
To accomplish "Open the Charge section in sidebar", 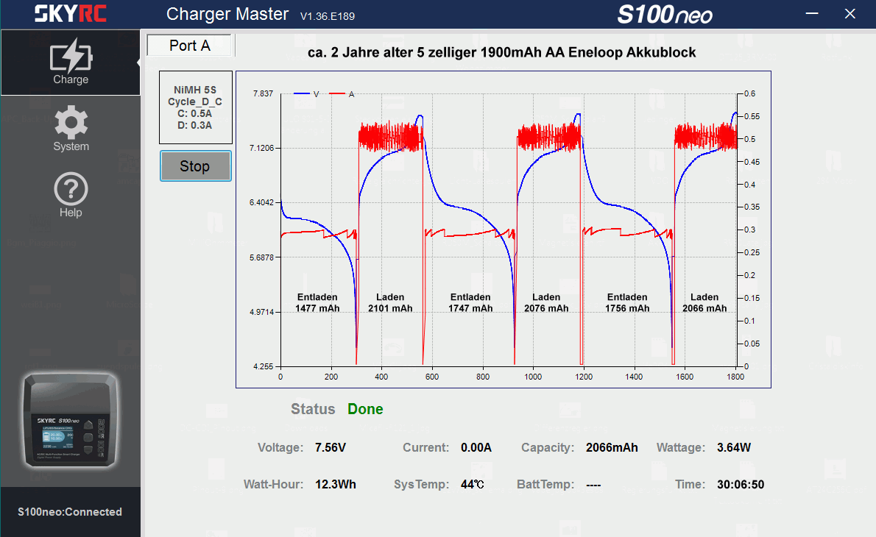I will point(71,63).
